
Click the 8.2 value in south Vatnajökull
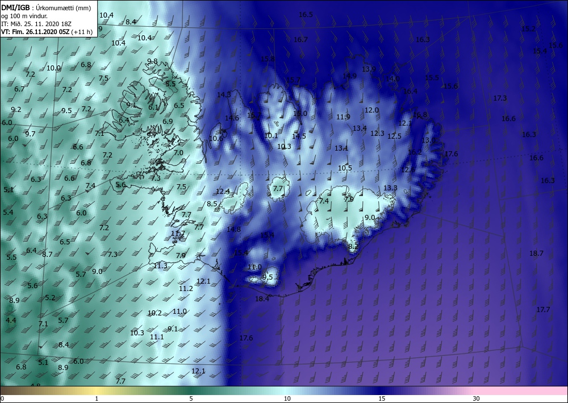353,247
